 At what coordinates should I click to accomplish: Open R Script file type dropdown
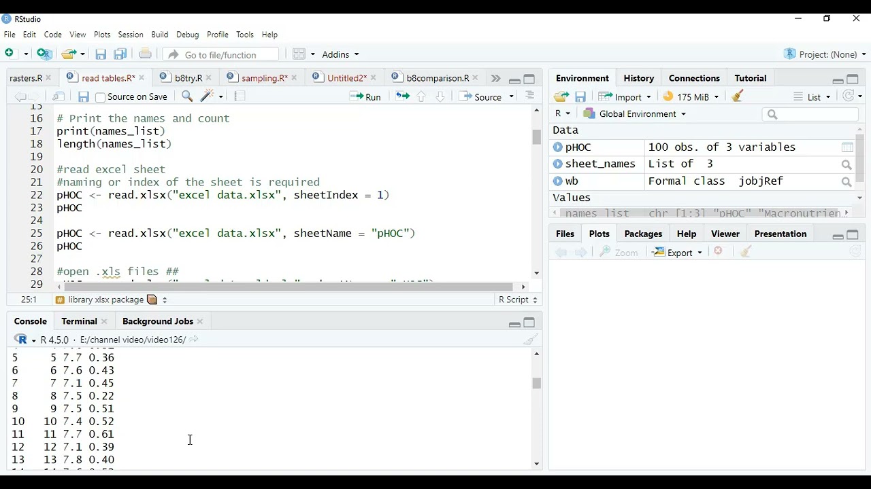pos(518,300)
